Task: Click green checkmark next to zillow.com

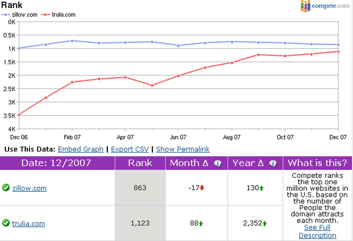Action: (x=6, y=188)
